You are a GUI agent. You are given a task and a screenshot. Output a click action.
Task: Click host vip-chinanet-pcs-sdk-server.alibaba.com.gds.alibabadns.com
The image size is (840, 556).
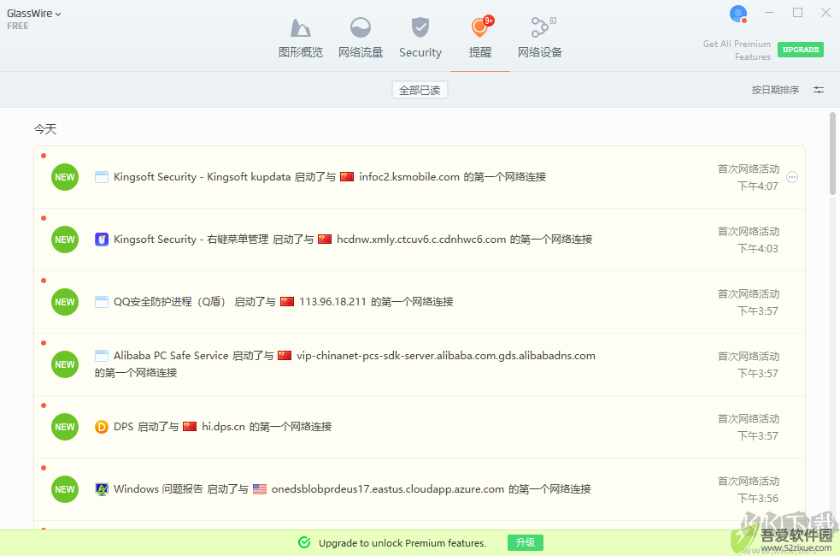coord(446,356)
